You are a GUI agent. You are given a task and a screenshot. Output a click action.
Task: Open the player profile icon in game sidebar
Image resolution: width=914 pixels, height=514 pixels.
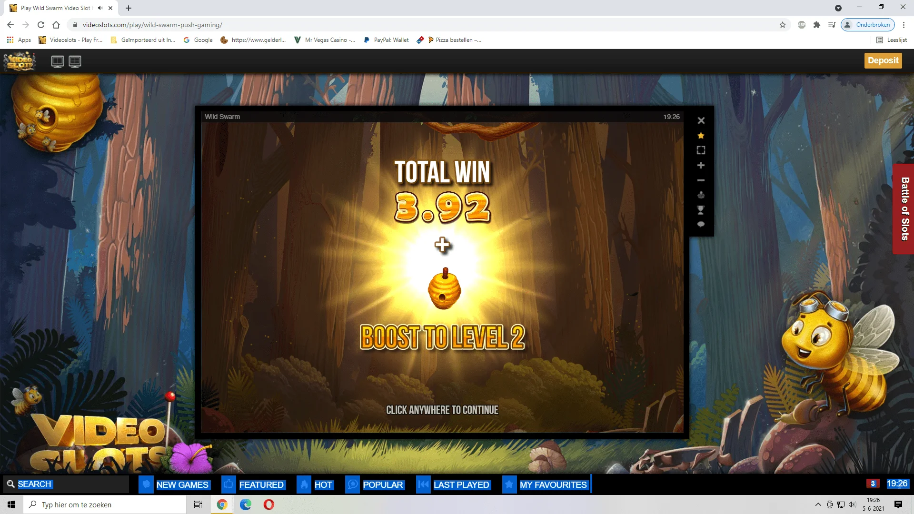pos(701,195)
